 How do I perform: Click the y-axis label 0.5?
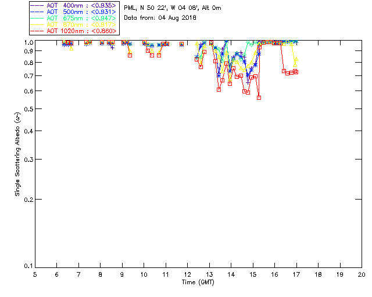pyautogui.click(x=28, y=109)
